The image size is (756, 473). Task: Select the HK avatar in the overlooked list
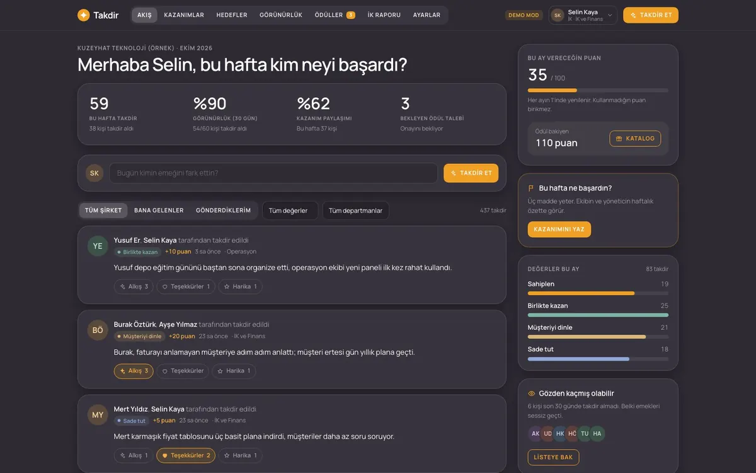pyautogui.click(x=560, y=433)
